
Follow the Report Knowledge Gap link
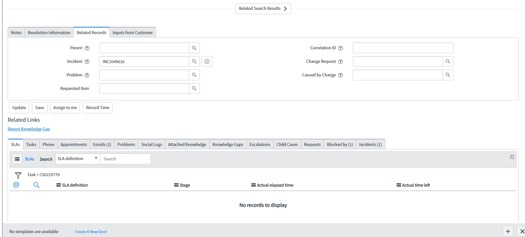click(29, 129)
